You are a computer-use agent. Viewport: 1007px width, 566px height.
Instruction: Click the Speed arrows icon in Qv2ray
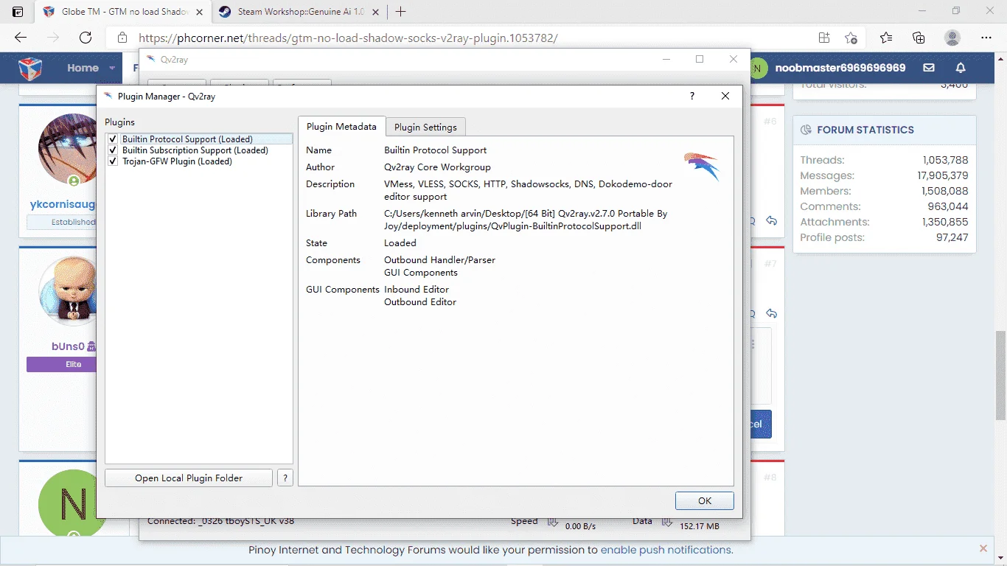coord(553,522)
